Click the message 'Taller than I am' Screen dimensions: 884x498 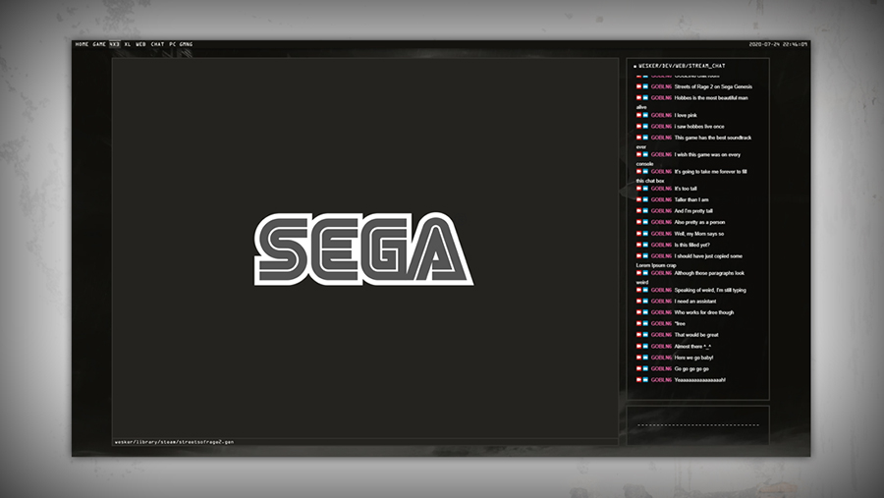coord(691,199)
